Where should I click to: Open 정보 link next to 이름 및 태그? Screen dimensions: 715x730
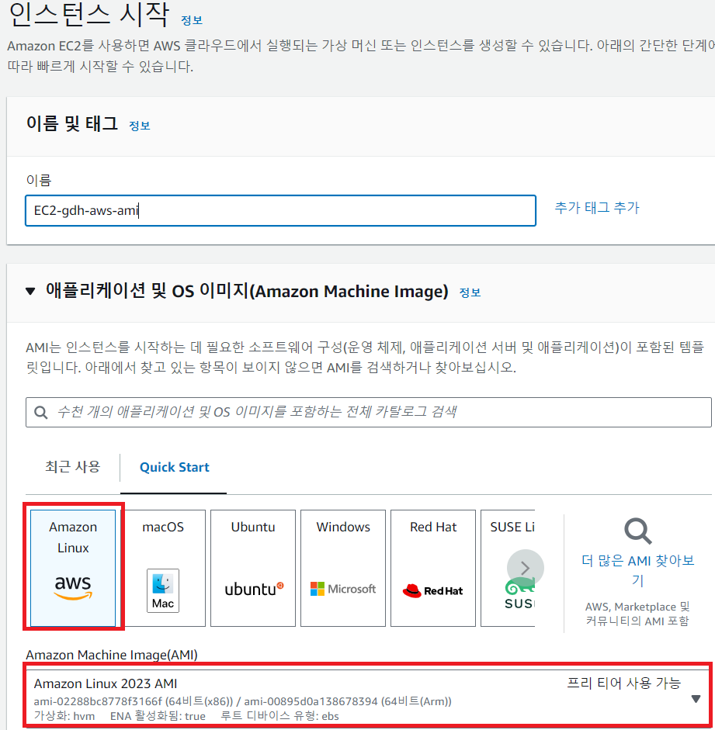[x=139, y=126]
